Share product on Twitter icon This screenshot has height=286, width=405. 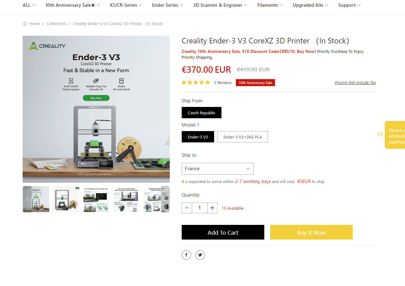click(x=200, y=255)
